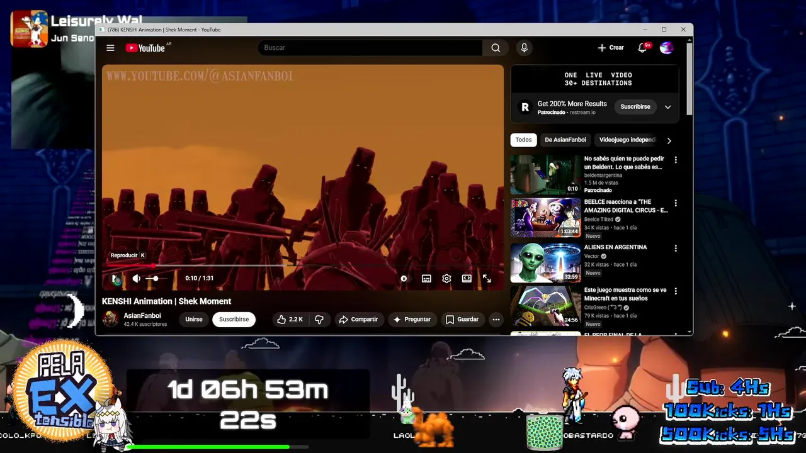The height and width of the screenshot is (453, 806).
Task: Expand the restream.io ad chevron
Action: (668, 107)
